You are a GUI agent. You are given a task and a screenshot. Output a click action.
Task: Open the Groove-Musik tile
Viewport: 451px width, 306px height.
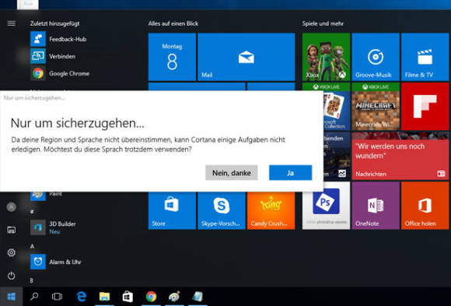click(376, 57)
